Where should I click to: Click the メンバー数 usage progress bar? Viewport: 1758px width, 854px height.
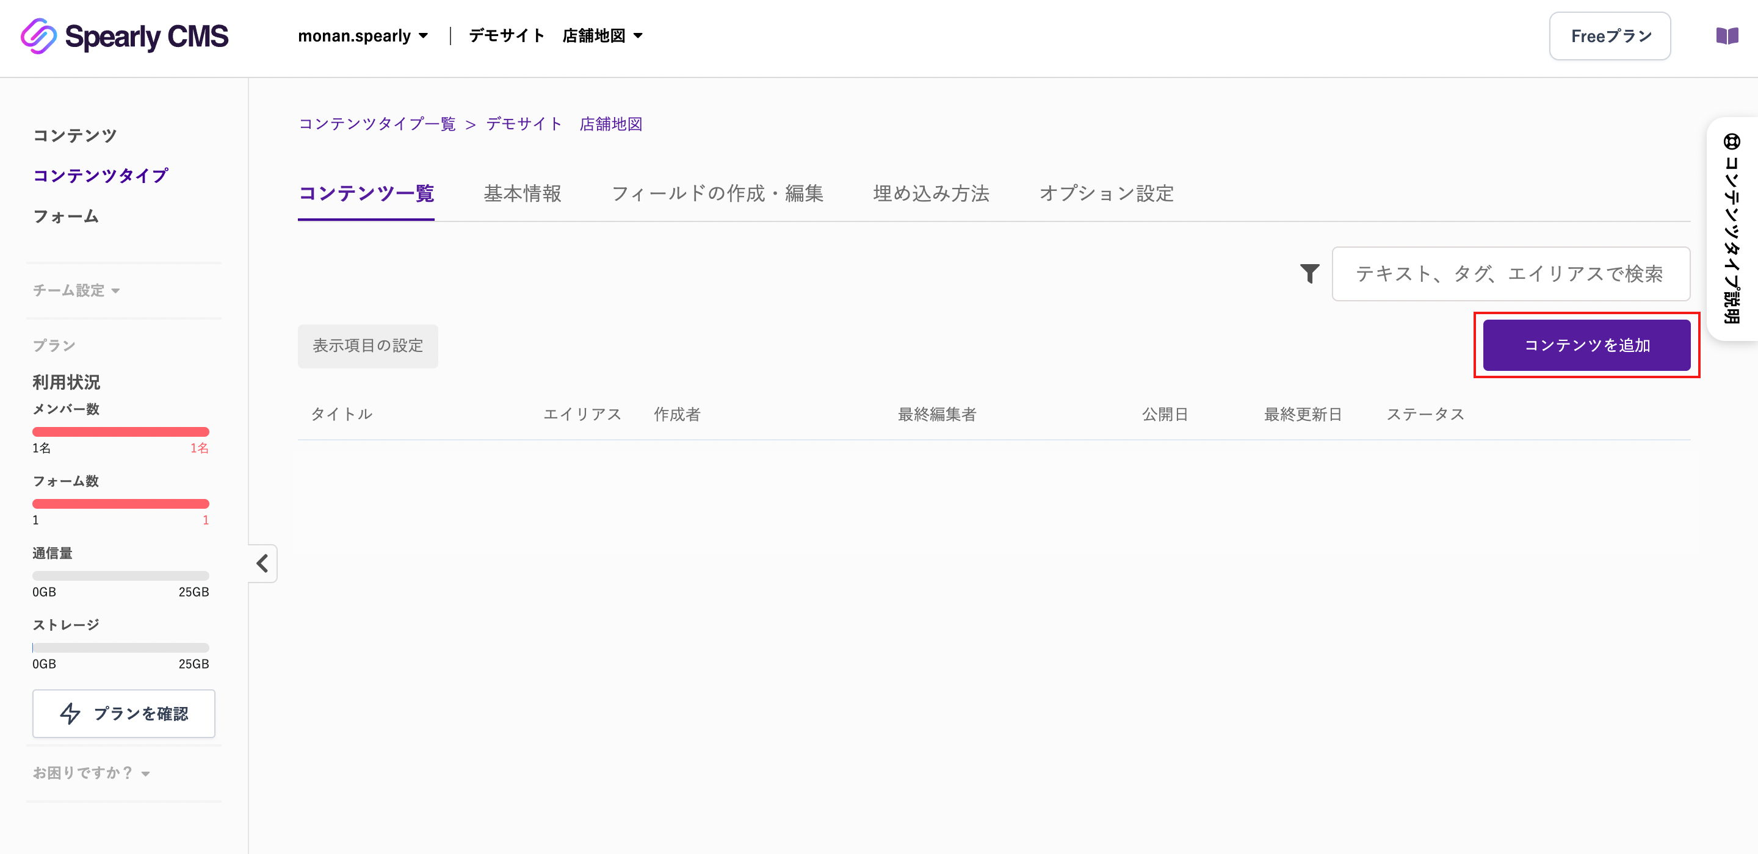(x=121, y=432)
